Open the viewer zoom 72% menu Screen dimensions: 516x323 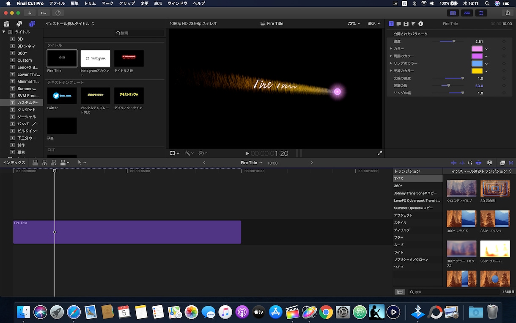354,24
